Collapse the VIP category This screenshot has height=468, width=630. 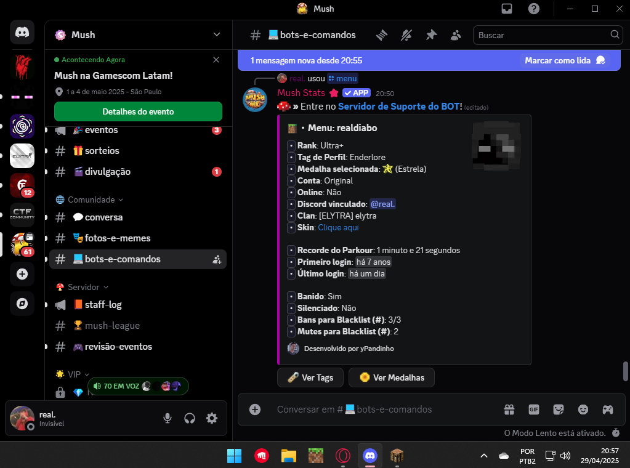pyautogui.click(x=73, y=374)
